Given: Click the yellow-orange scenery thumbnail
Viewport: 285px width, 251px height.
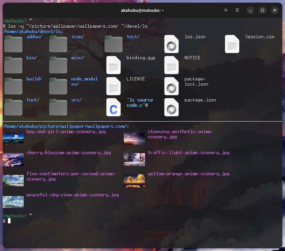Looking at the screenshot, I should pyautogui.click(x=134, y=181).
